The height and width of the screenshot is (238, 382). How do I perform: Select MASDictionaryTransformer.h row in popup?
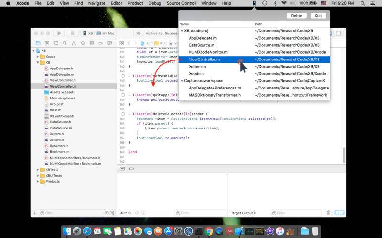[255, 95]
